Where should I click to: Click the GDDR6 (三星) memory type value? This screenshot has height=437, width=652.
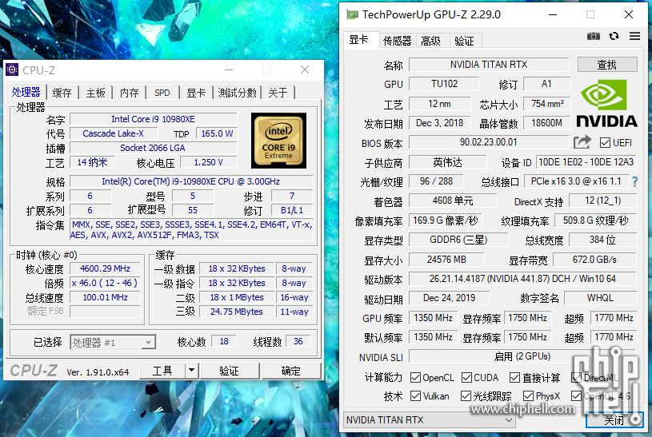(458, 240)
